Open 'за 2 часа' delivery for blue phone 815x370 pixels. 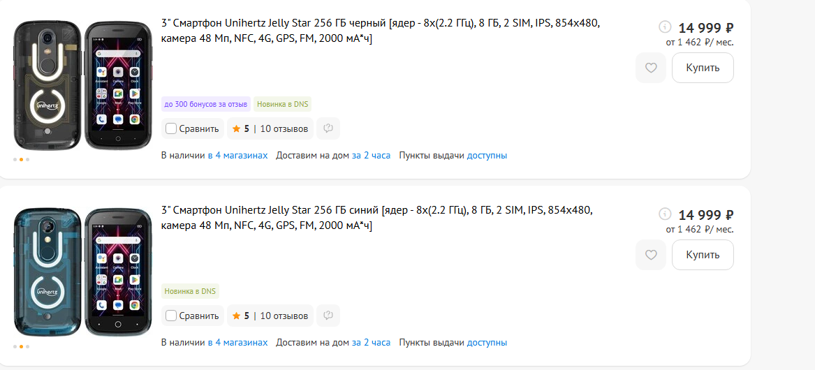[x=371, y=343]
